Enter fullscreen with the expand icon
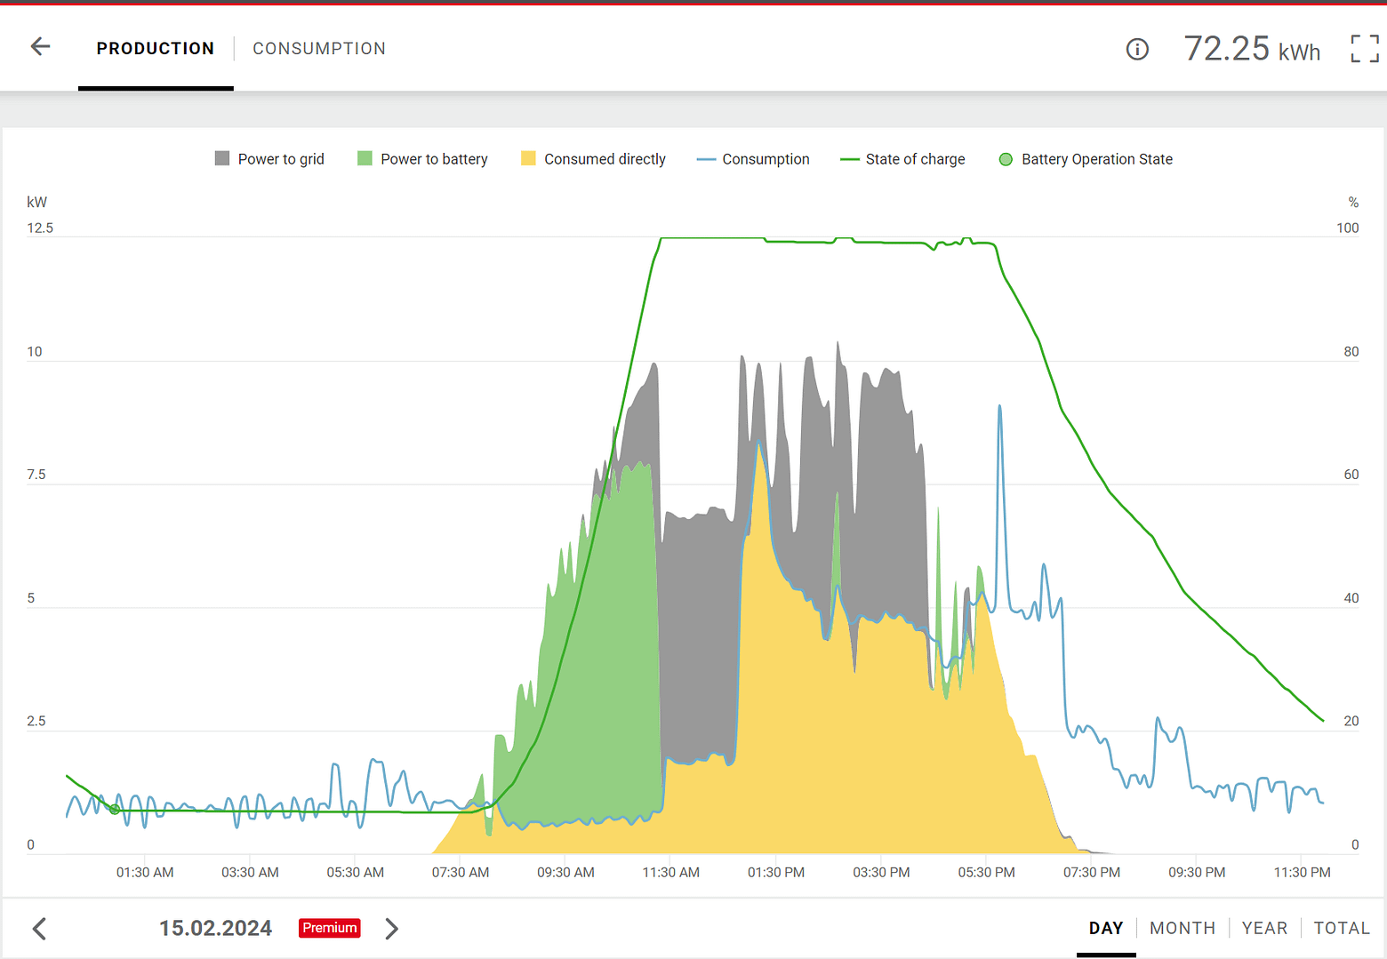 point(1364,49)
